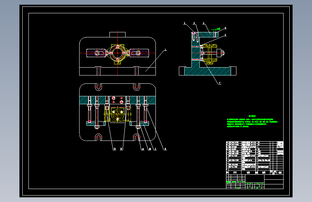312x202 pixels.
Task: Select balloon number 7 below the section view
Action: 220,83
